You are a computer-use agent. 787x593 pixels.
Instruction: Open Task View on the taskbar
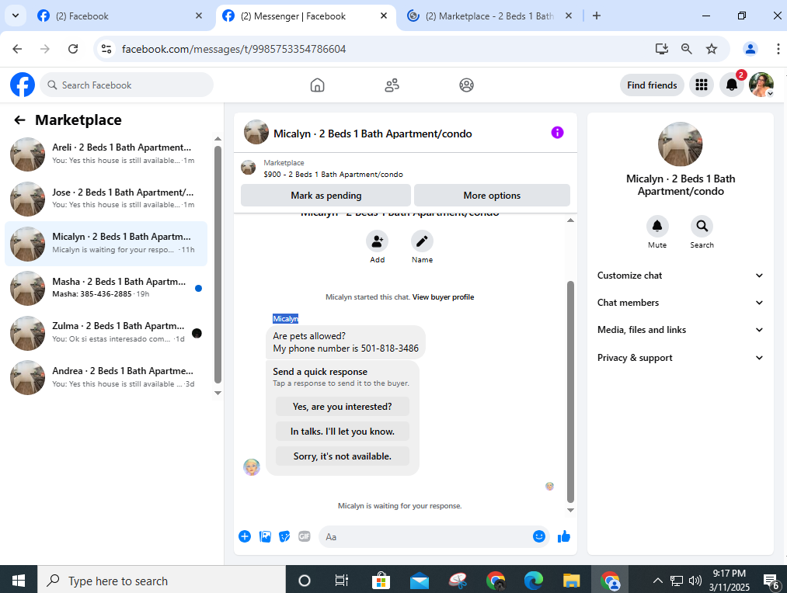coord(341,581)
